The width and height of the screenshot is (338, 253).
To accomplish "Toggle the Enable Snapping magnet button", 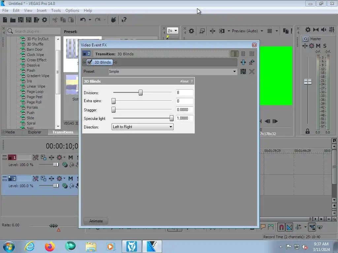I will [x=281, y=227].
